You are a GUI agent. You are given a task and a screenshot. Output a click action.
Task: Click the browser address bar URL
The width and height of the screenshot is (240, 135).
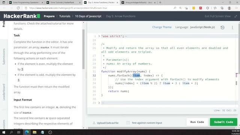pos(68,8)
